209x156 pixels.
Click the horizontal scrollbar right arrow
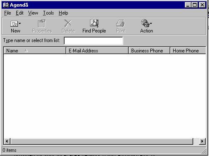point(202,141)
